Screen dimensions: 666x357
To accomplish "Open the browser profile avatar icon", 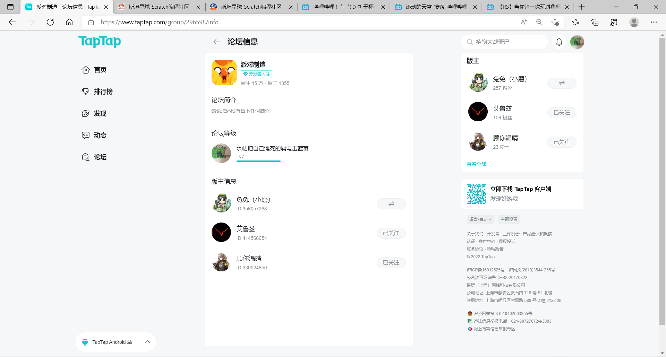I will 634,22.
